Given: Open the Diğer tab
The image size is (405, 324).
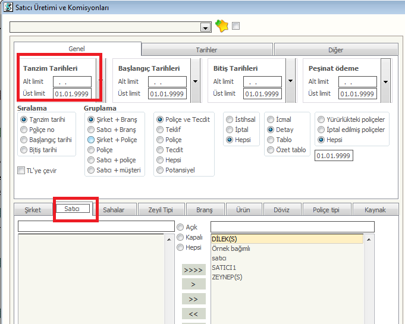Looking at the screenshot, I should point(335,50).
